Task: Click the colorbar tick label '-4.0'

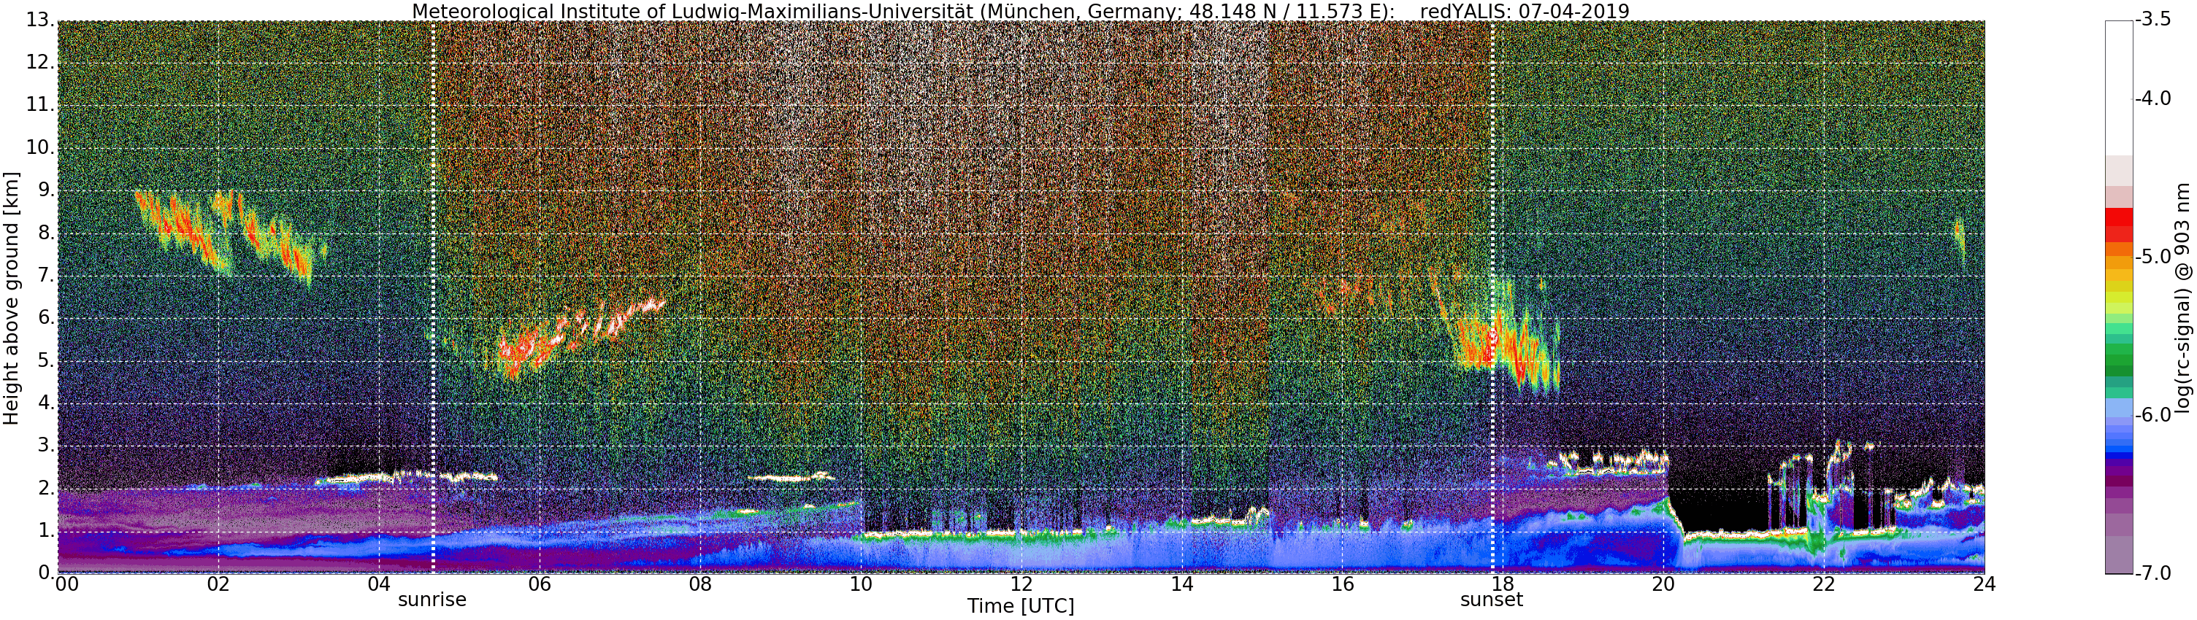Action: [2152, 100]
